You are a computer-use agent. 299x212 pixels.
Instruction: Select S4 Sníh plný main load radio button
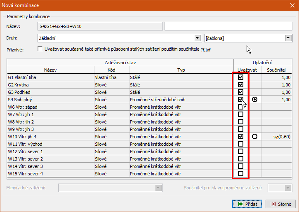tap(254, 99)
